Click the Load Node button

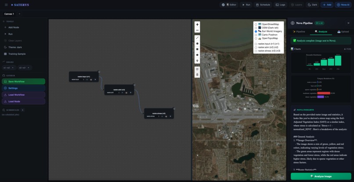23,101
